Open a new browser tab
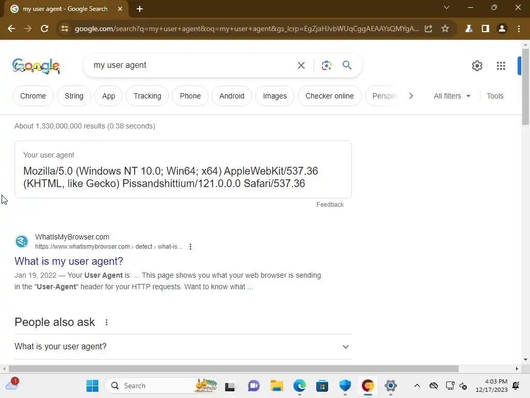The height and width of the screenshot is (398, 530). click(x=140, y=9)
